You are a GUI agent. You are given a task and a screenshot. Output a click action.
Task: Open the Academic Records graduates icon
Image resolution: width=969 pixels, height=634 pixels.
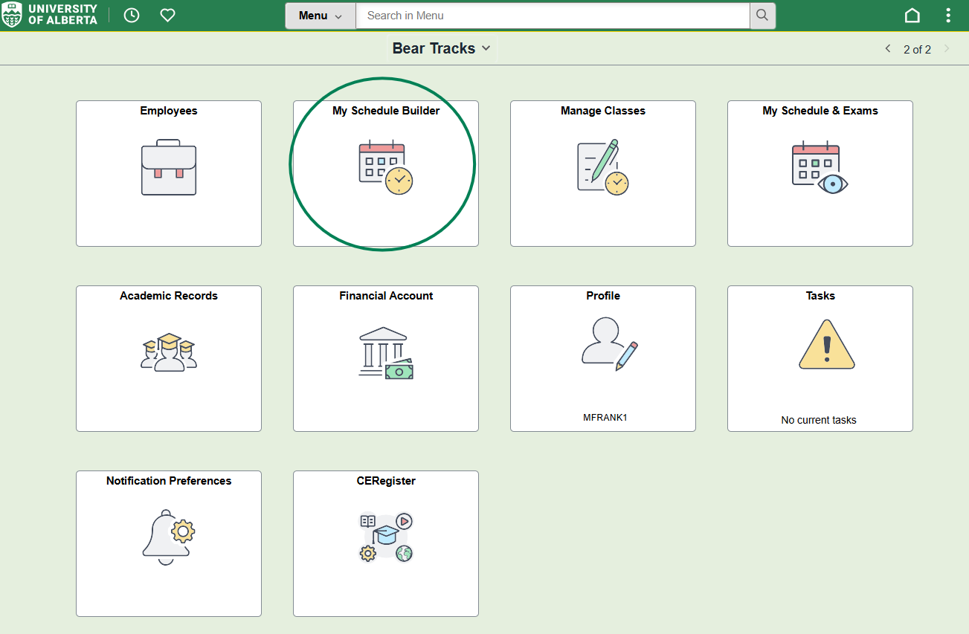[169, 352]
